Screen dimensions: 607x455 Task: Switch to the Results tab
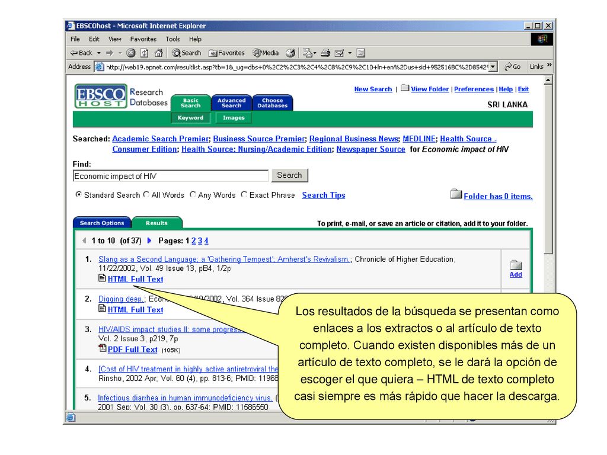(156, 223)
